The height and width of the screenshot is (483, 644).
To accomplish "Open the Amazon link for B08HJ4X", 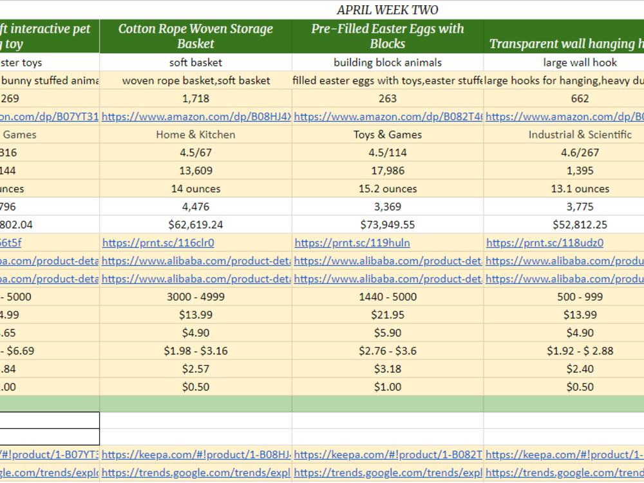I will [x=196, y=117].
